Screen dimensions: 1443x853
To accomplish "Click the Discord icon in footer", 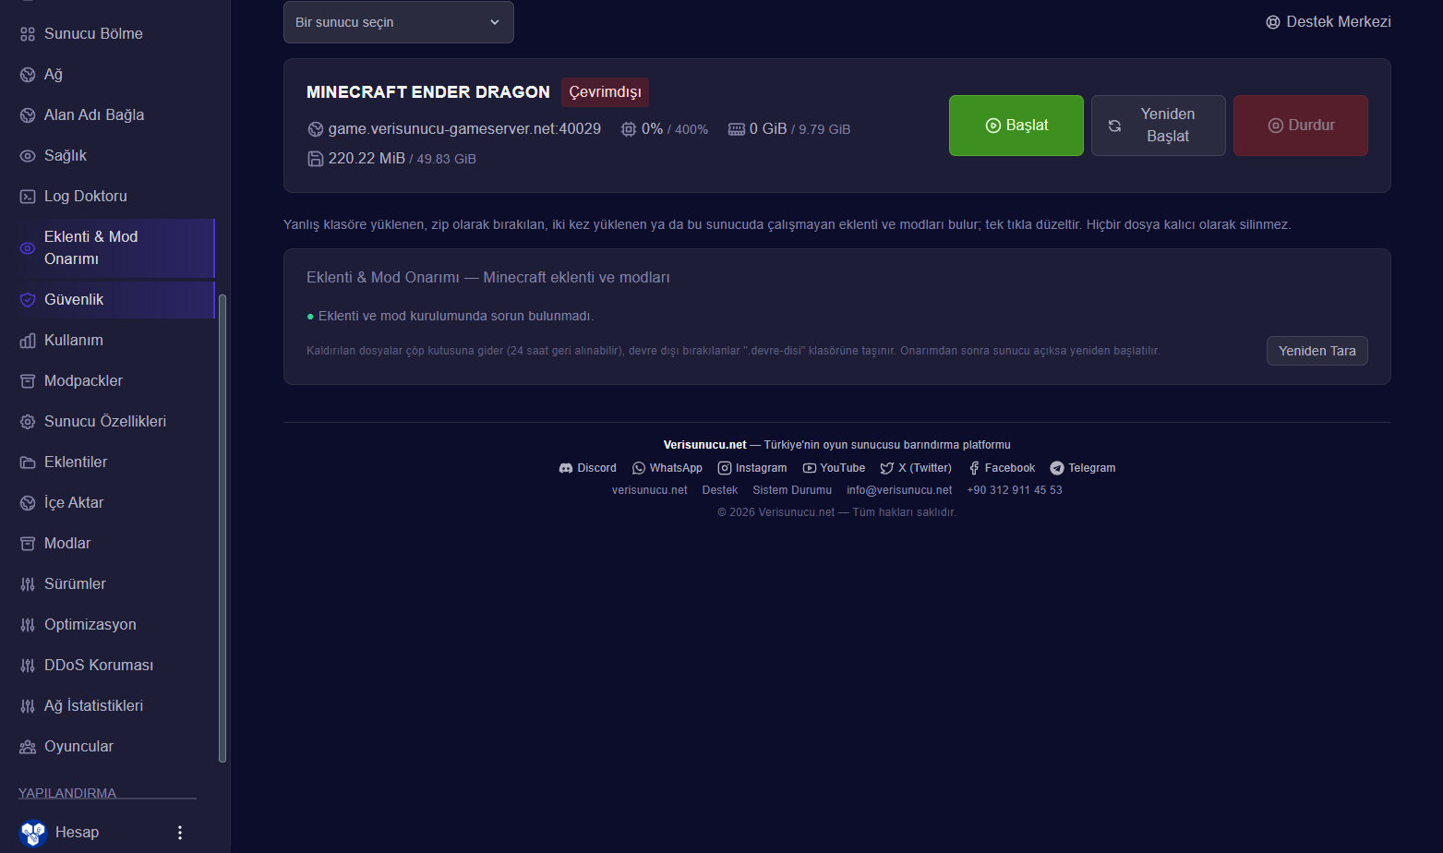I will point(566,468).
